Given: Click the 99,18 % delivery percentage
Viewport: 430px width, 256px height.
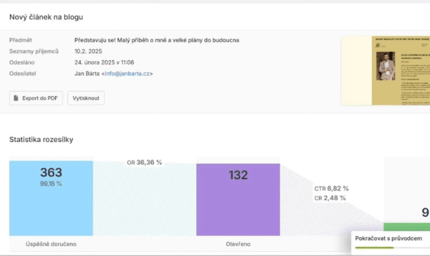Looking at the screenshot, I should 51,184.
